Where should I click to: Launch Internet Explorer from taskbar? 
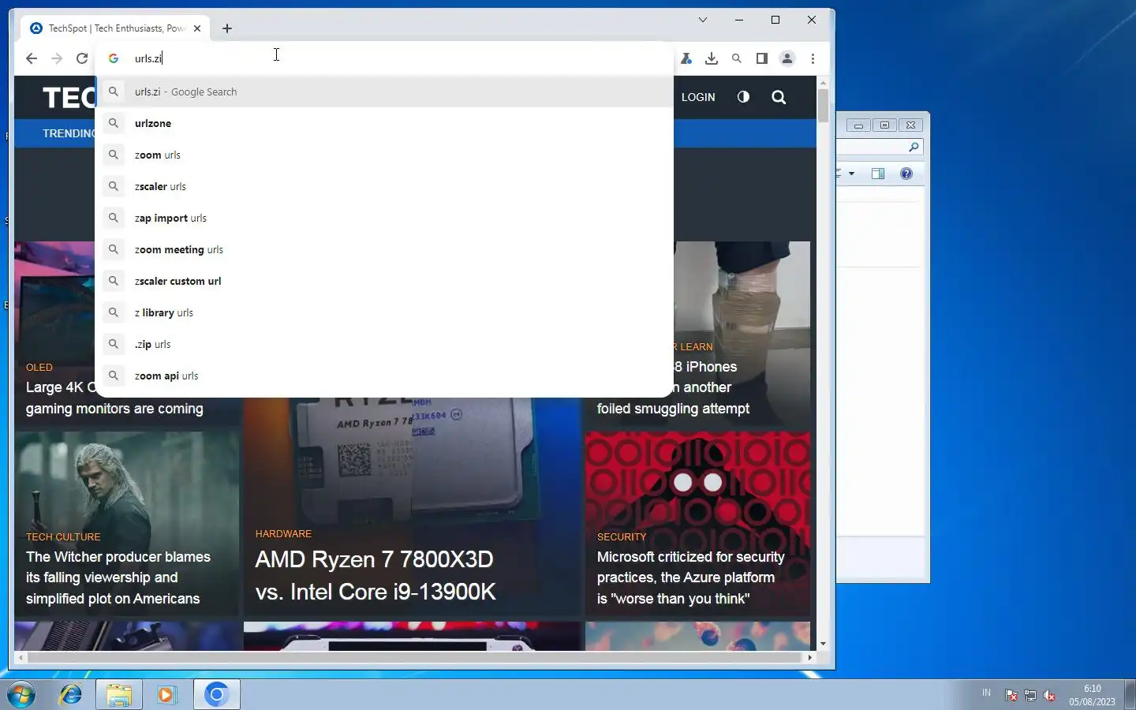coord(71,695)
